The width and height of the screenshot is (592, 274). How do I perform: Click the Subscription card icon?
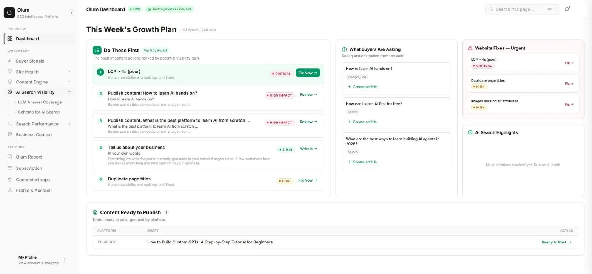point(10,168)
